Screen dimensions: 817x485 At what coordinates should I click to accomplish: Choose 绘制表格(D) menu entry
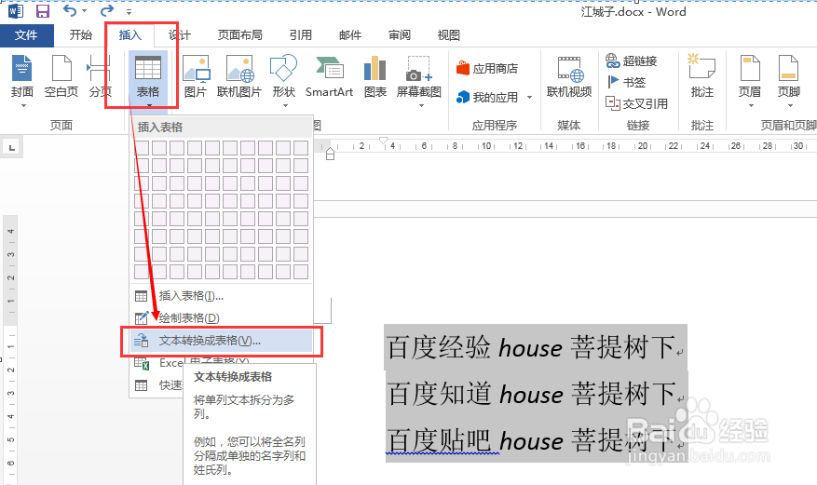pyautogui.click(x=222, y=318)
